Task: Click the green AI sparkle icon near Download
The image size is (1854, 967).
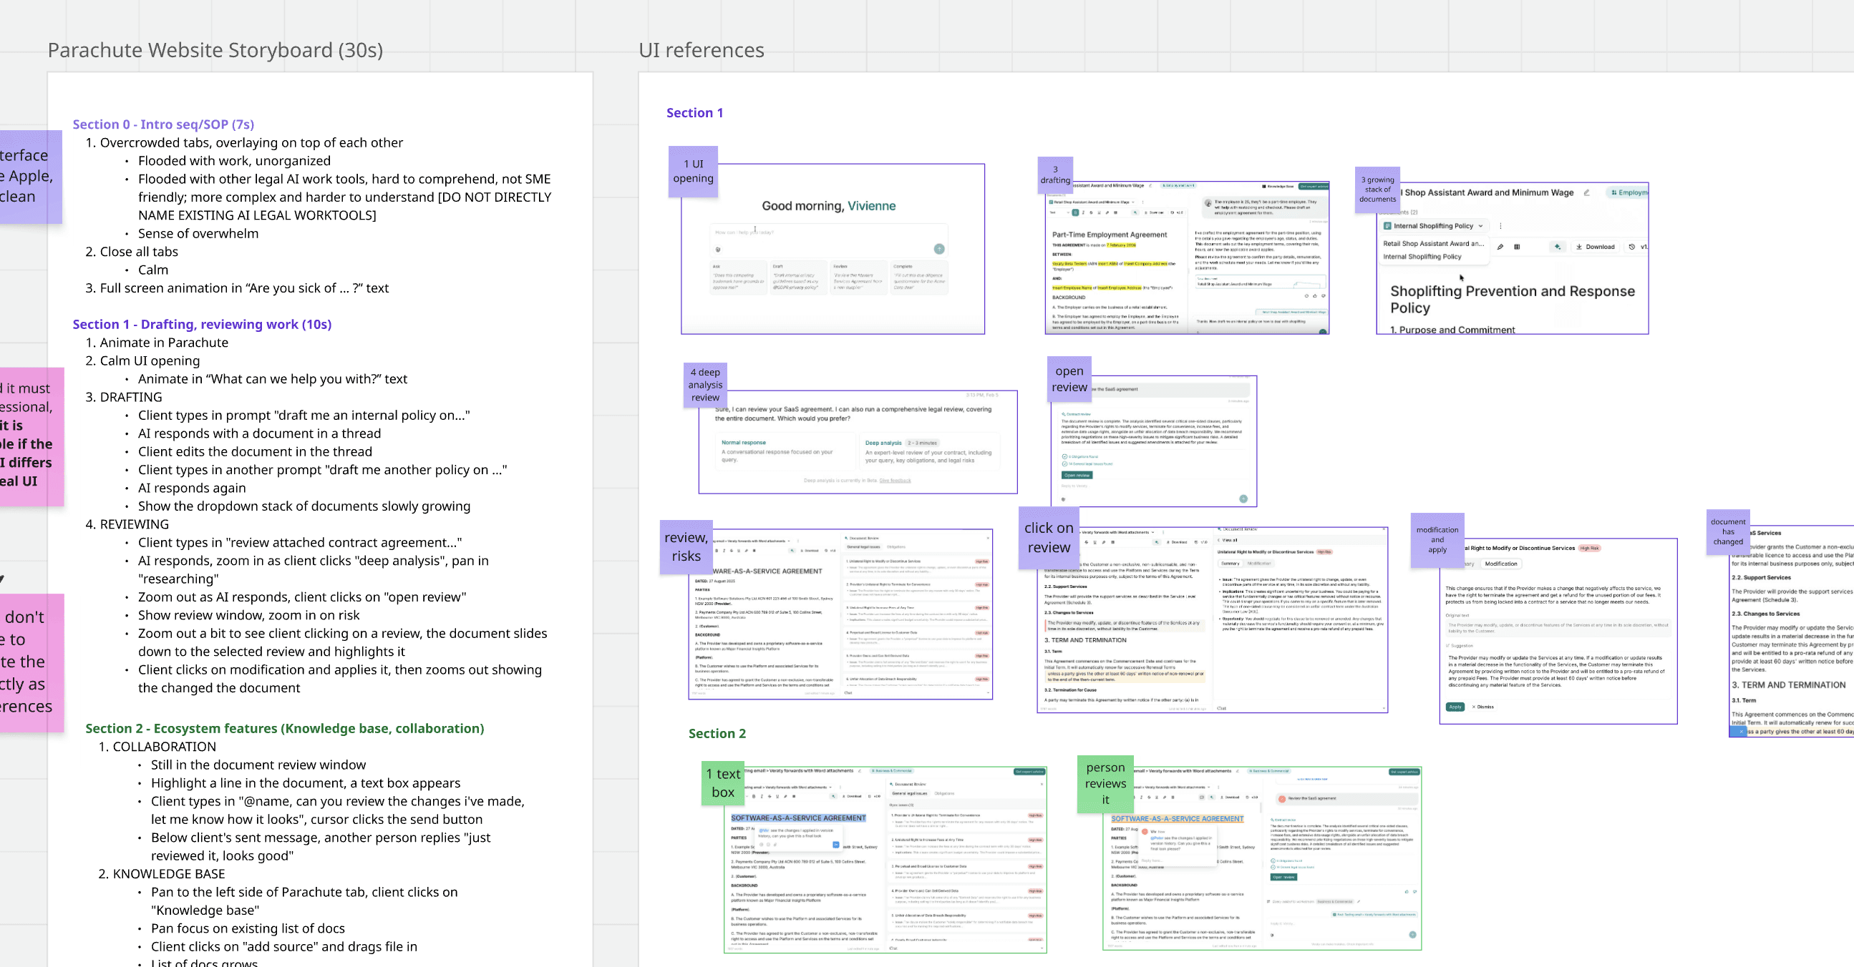Action: point(1557,247)
